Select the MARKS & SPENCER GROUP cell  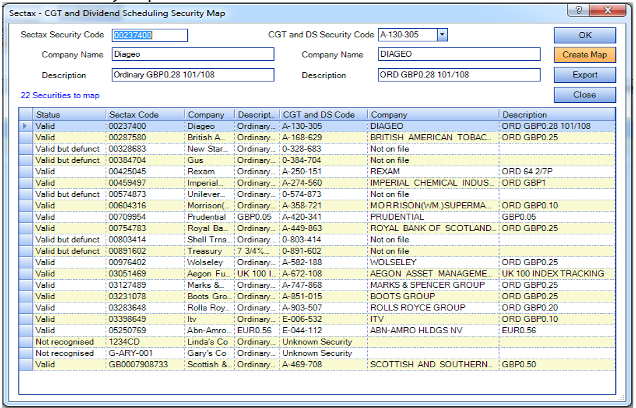[x=433, y=285]
